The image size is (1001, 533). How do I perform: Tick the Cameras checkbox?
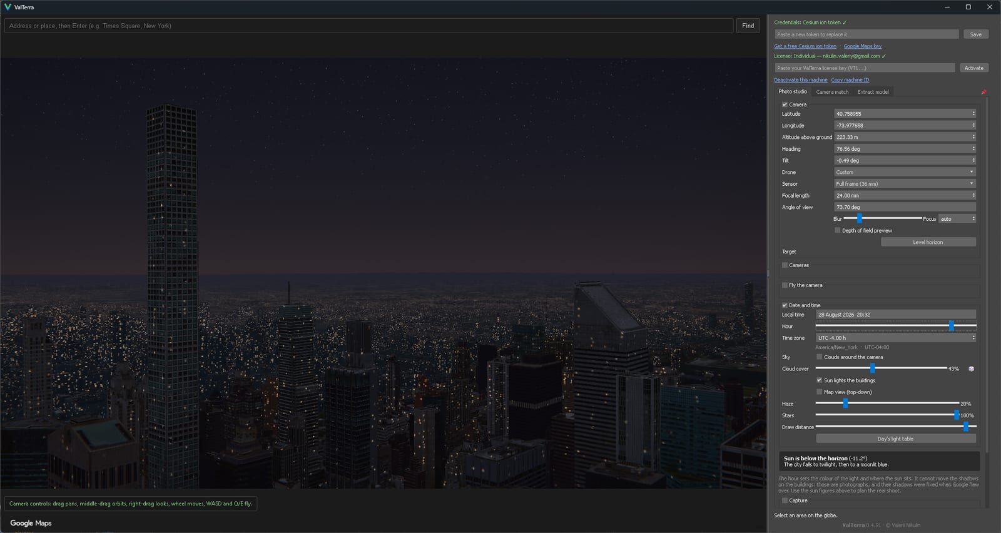click(x=785, y=265)
